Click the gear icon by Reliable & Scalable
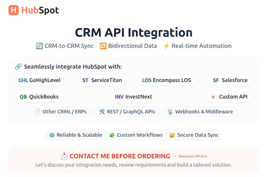267x177 pixels. 52,135
